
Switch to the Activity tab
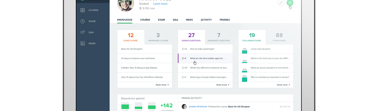[x=206, y=20]
